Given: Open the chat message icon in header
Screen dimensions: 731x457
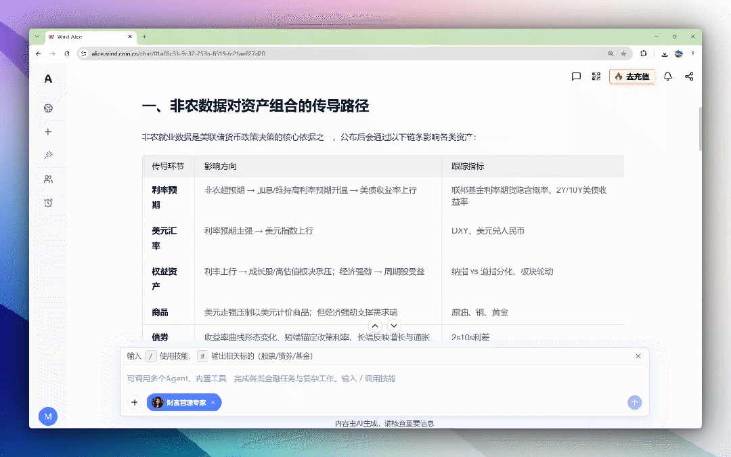Looking at the screenshot, I should click(576, 77).
